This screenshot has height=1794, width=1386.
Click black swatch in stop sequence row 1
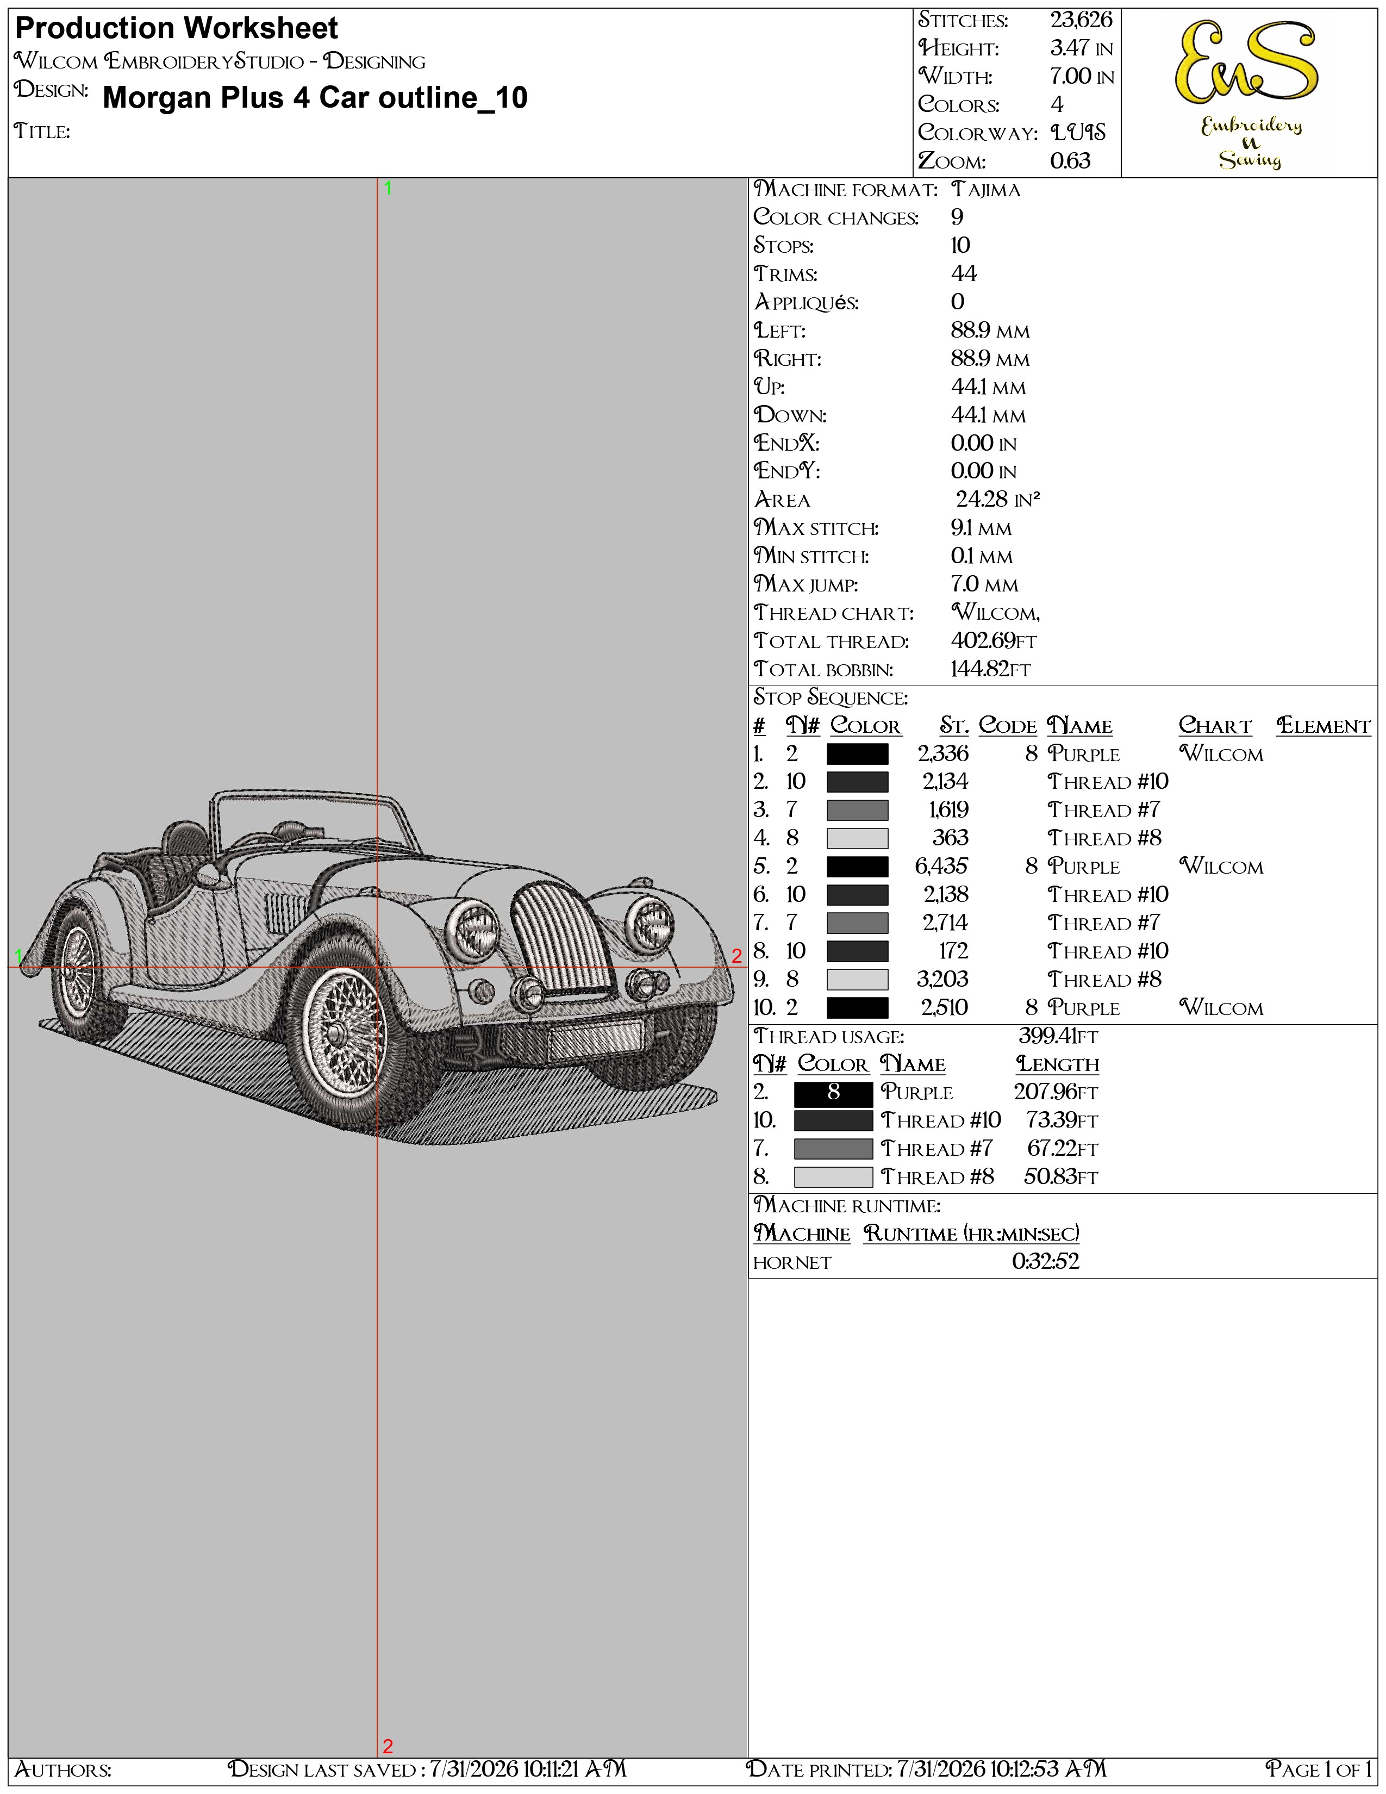[857, 754]
